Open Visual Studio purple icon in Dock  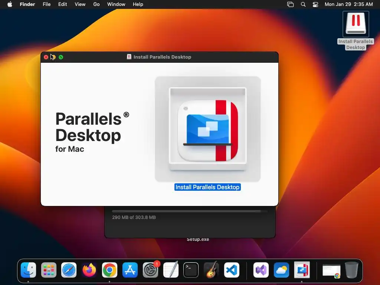click(261, 270)
